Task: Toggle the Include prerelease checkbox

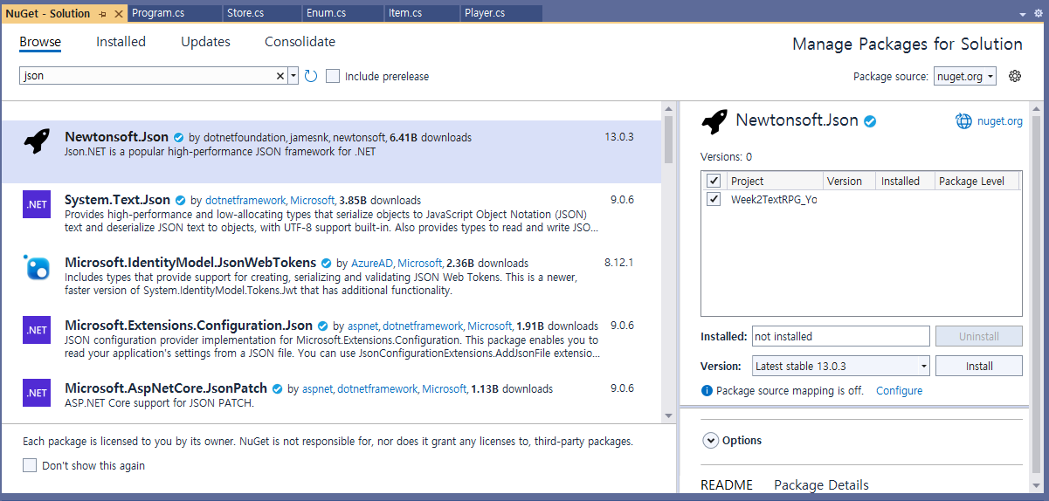Action: point(333,76)
